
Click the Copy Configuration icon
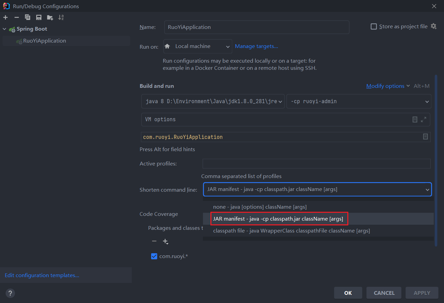point(28,17)
